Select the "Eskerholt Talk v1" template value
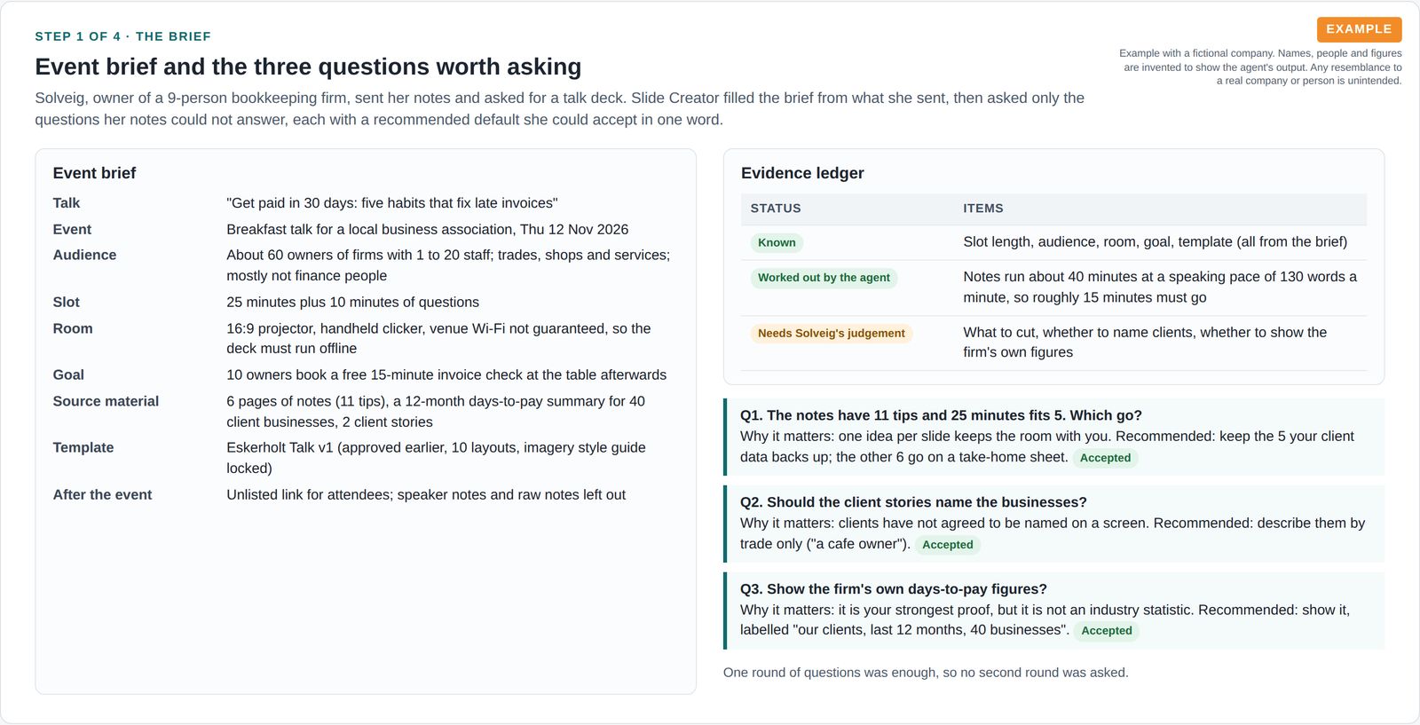Screen dimensions: 1420x725 click(x=436, y=458)
